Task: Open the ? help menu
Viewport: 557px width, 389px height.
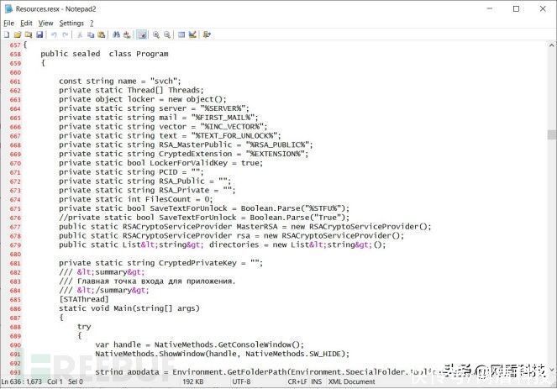Action: [92, 23]
